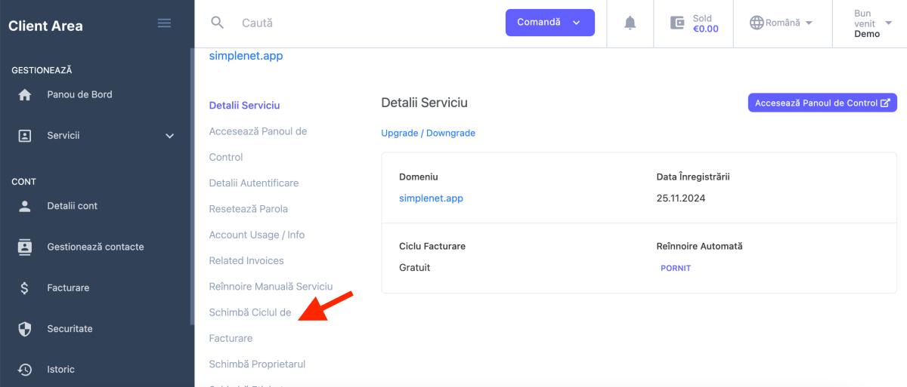The image size is (907, 387).
Task: Expand the Servicii sidebar chevron
Action: [x=169, y=136]
